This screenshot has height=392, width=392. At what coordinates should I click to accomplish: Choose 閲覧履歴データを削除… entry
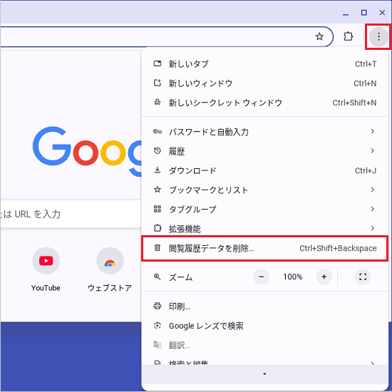[x=264, y=248]
